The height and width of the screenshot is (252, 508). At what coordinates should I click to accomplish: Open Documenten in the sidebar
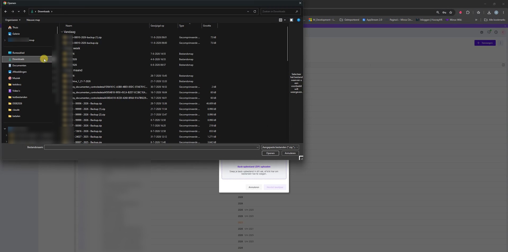point(19,65)
